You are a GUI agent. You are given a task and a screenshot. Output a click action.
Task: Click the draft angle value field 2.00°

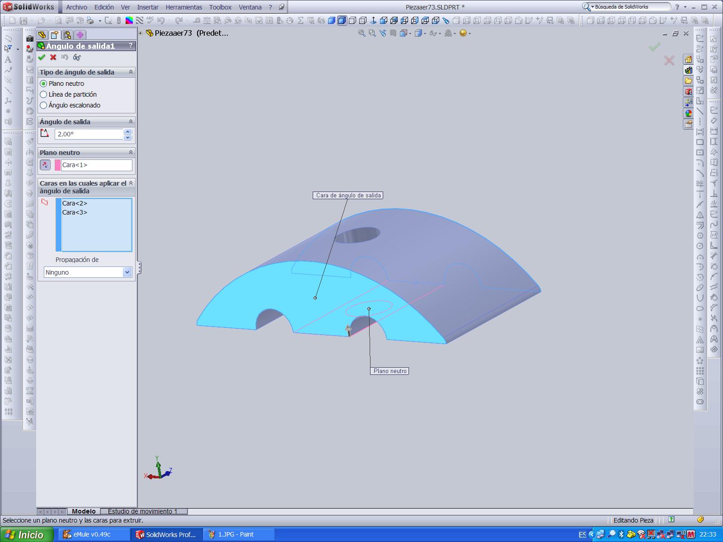(89, 134)
